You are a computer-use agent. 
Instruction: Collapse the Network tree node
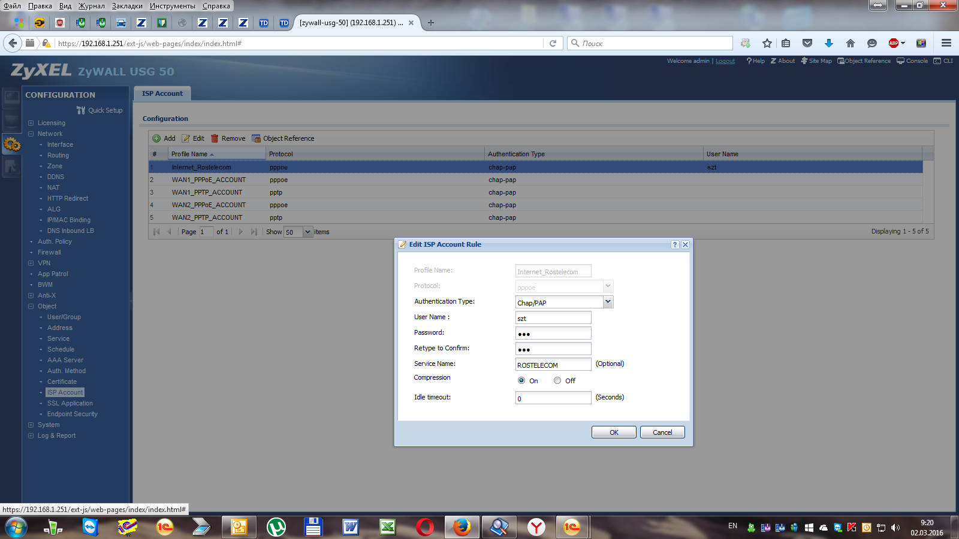point(31,134)
